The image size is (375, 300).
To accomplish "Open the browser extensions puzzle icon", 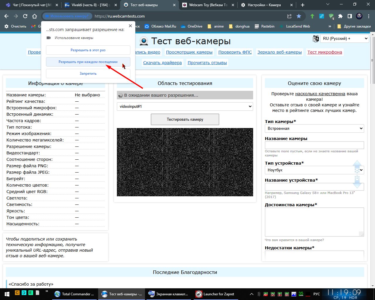I will pos(340,16).
